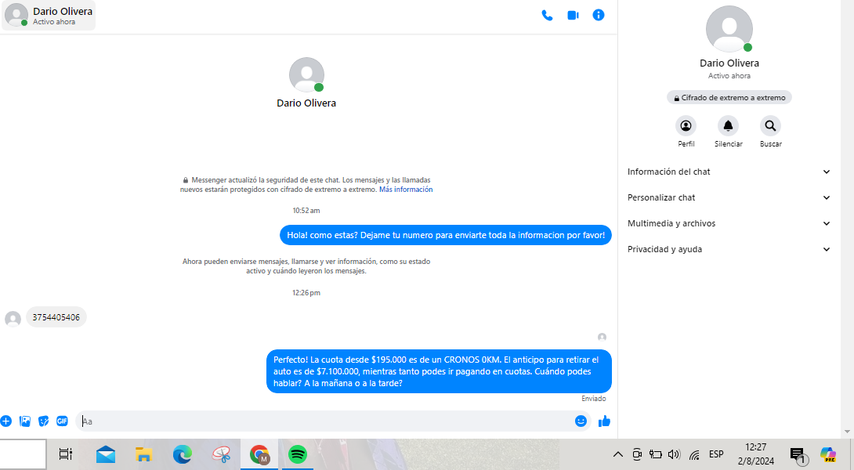This screenshot has height=470, width=854.
Task: Click the battery status tray icon
Action: click(656, 454)
